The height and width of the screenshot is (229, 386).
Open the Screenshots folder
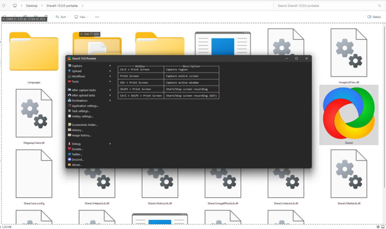[x=84, y=125]
